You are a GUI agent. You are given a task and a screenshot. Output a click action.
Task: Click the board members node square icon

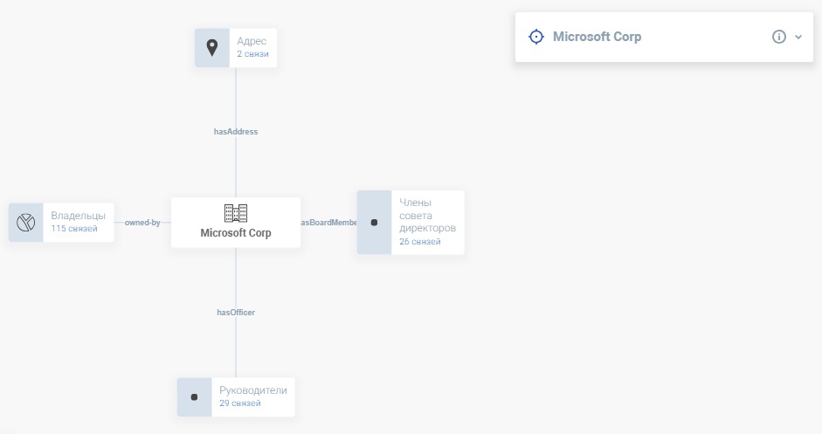point(374,223)
